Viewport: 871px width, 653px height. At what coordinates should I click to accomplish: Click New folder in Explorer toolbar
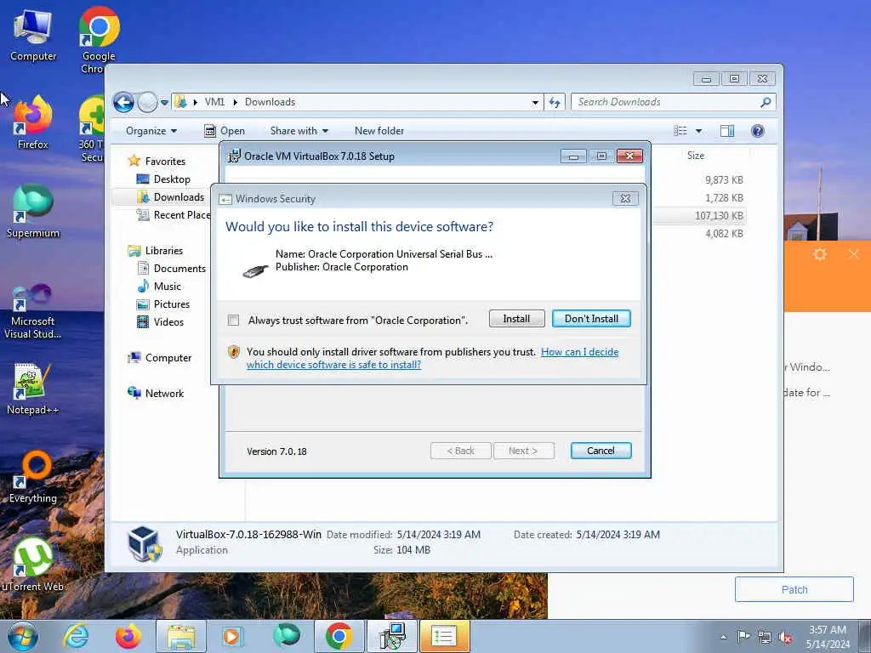(379, 131)
